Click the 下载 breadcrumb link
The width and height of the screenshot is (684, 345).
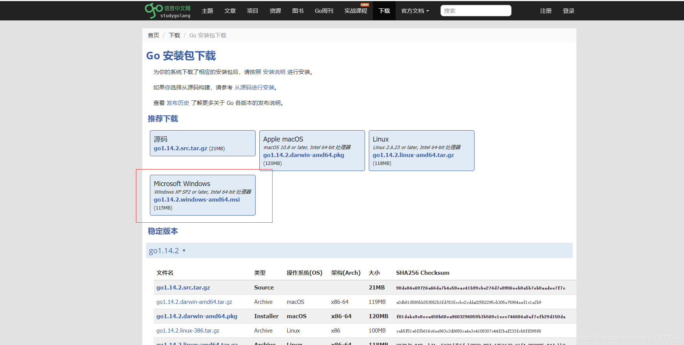click(174, 35)
